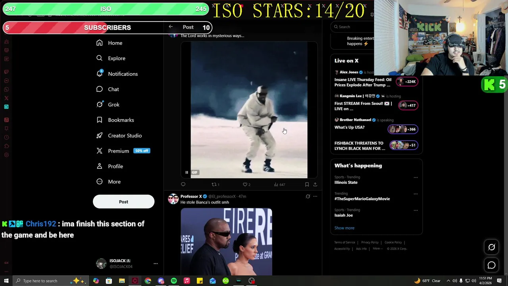Open First STREAM From Seoul broadcast
Screen dimensions: 508x286
(376, 103)
